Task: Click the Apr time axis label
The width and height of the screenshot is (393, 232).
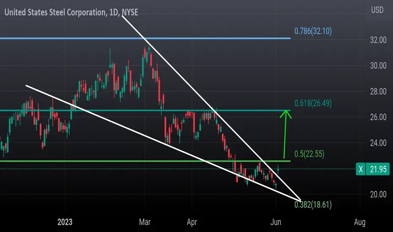Action: pos(192,222)
